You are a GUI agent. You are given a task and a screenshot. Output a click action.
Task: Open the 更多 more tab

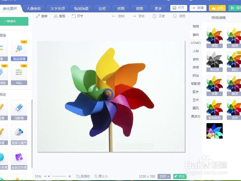coord(158,9)
